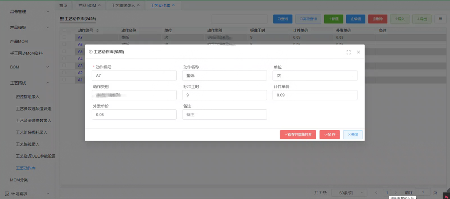Screen dimensions: 450x199
Task: Toggle the select-all checkbox in table header
Action: pyautogui.click(x=64, y=30)
